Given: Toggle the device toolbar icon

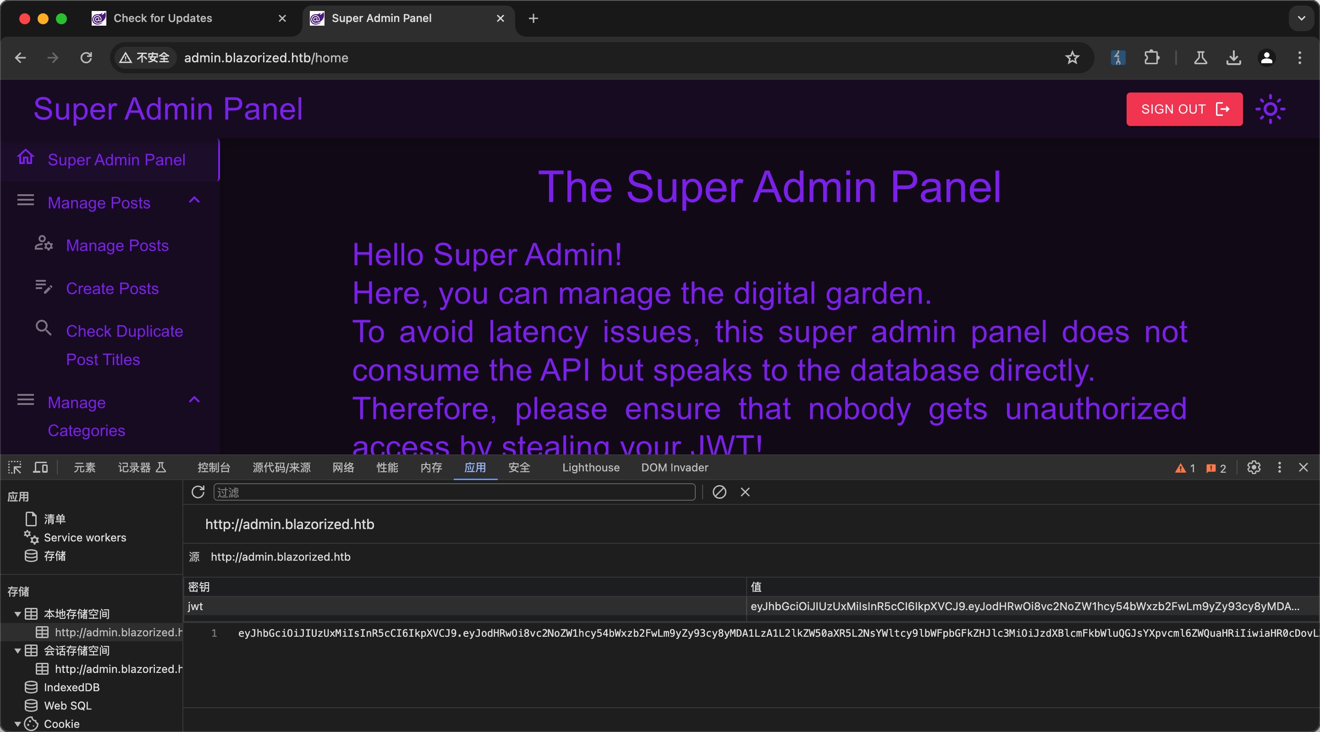Looking at the screenshot, I should pos(40,467).
